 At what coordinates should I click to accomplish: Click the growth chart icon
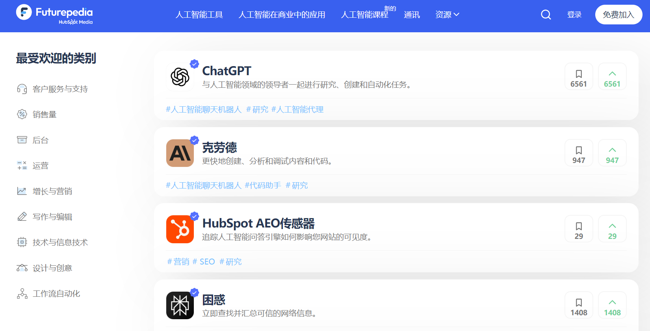pyautogui.click(x=22, y=191)
